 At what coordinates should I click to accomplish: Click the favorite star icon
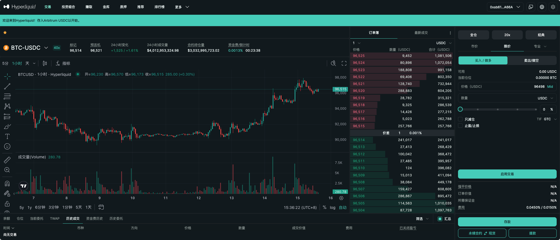5,32
